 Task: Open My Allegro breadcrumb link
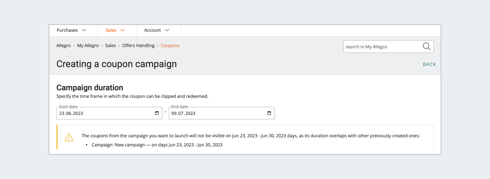[88, 46]
